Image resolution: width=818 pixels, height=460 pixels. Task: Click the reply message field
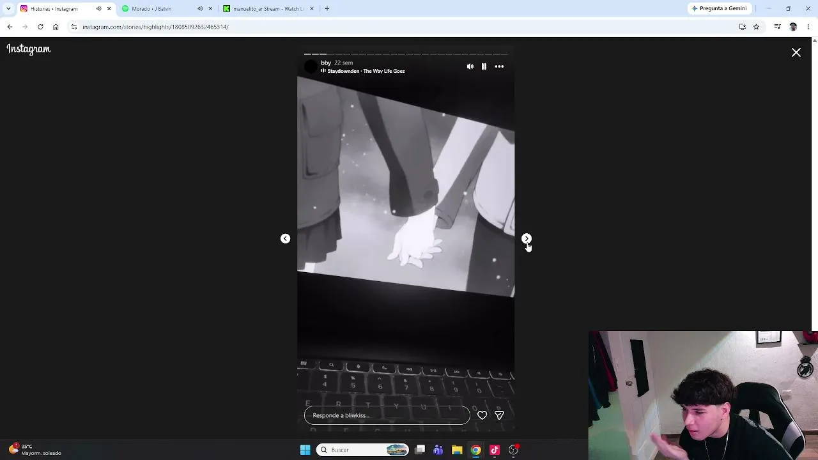click(387, 415)
